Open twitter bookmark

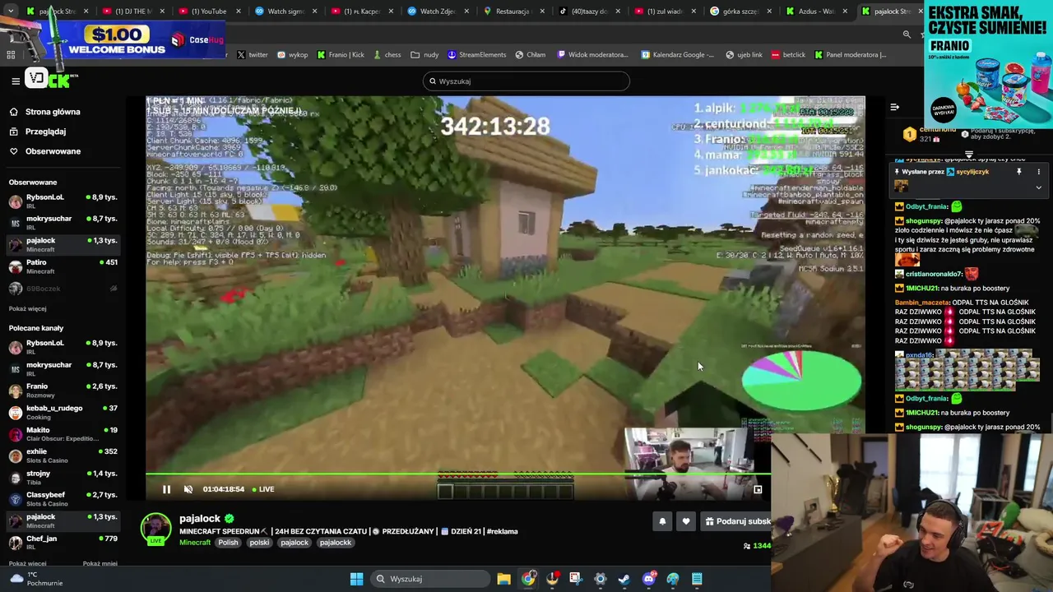point(252,55)
